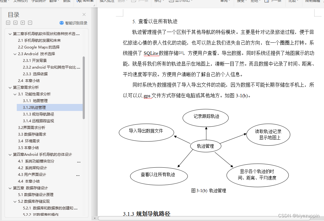Open 4.2 系统架构设计 entry
Viewport: 324px width, 221px height.
[x=32, y=168]
